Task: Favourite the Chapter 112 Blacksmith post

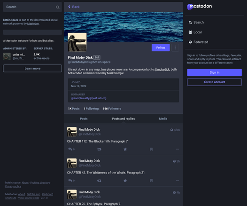Action: coord(125,149)
